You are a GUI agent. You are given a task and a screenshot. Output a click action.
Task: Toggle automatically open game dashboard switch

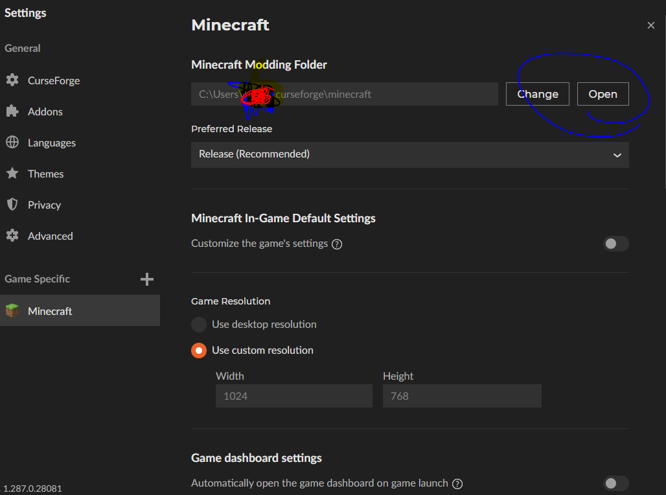coord(615,483)
